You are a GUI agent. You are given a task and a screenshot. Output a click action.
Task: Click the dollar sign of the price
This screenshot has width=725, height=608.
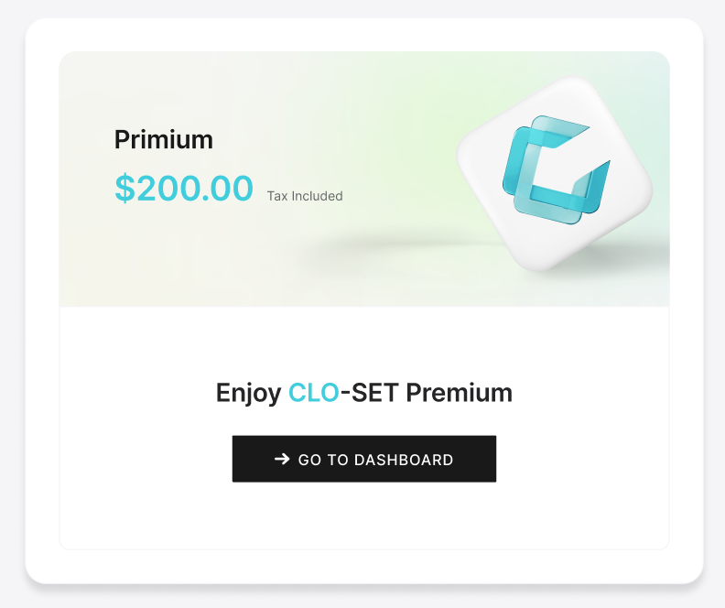click(x=124, y=189)
